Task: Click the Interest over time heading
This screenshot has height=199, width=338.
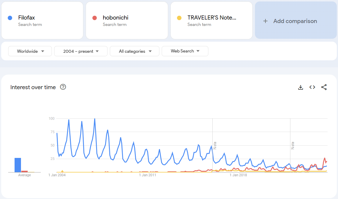Action: point(33,87)
